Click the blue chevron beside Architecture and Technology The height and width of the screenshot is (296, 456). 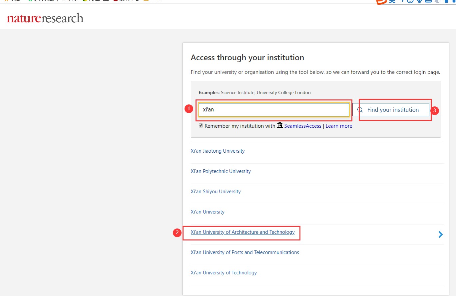click(441, 234)
